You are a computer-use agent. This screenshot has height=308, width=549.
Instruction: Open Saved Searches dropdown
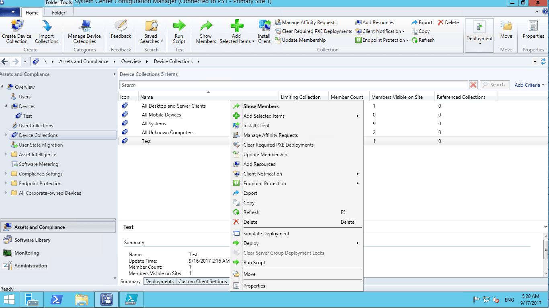pos(151,31)
